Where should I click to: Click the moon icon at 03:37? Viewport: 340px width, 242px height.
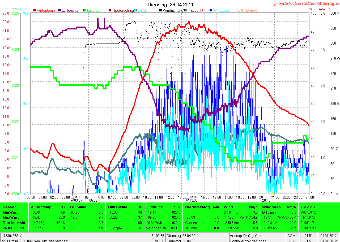73,200
